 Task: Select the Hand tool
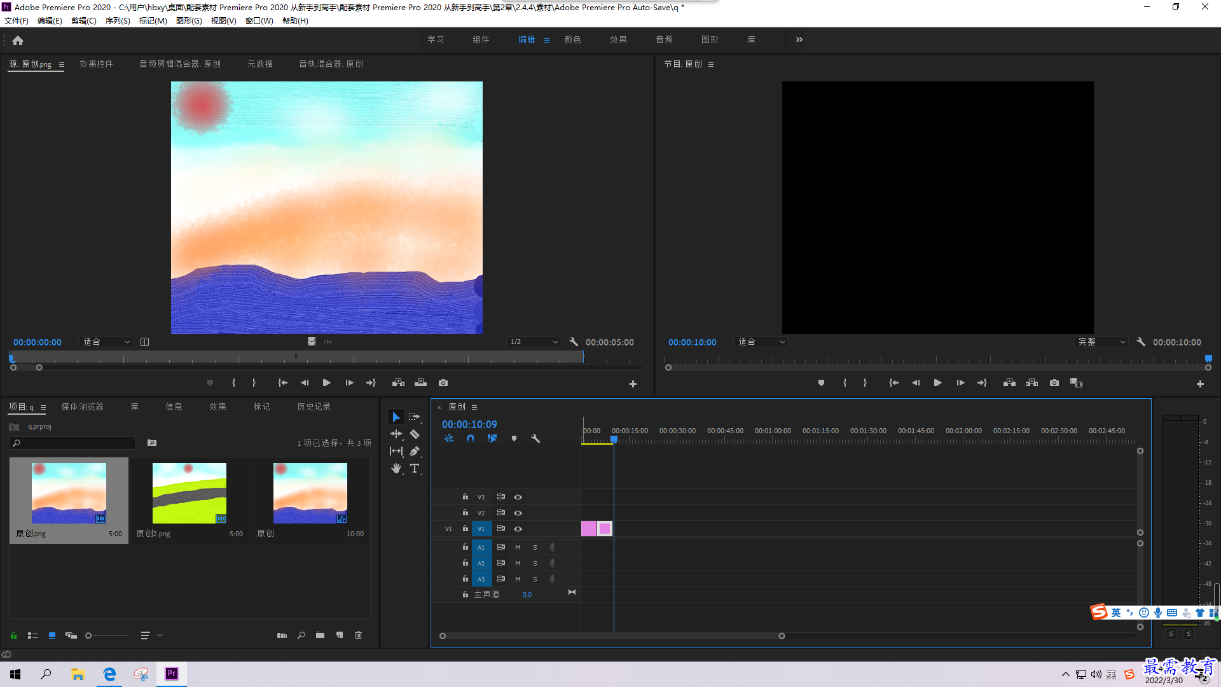coord(396,468)
